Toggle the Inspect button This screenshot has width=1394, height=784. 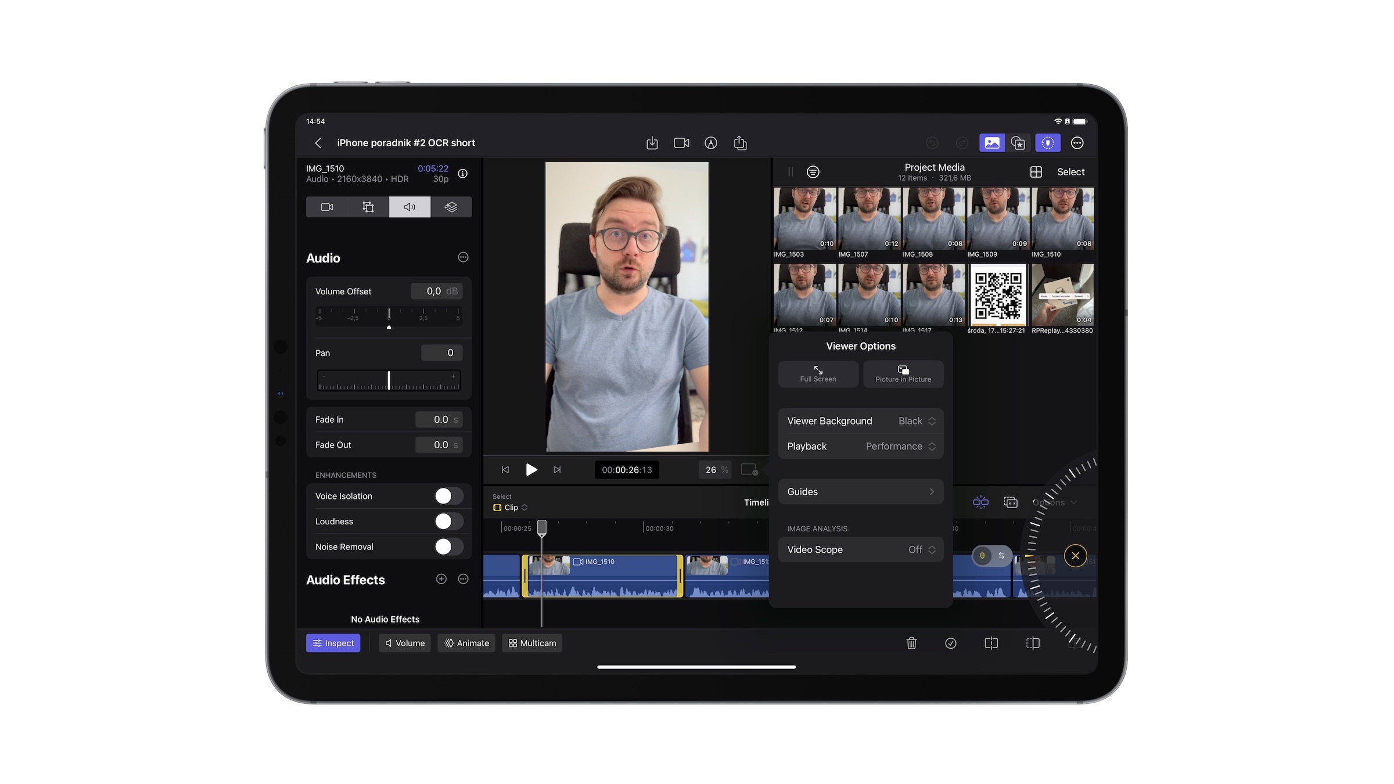(333, 643)
